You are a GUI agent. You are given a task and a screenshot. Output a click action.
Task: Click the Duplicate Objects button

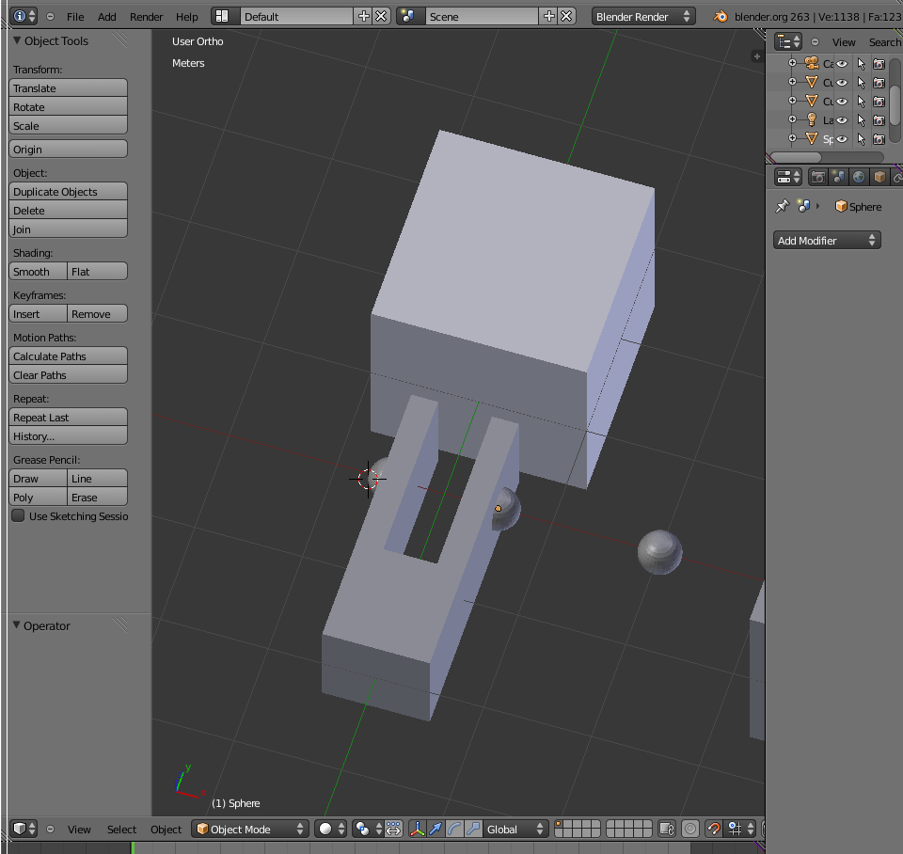tap(68, 192)
